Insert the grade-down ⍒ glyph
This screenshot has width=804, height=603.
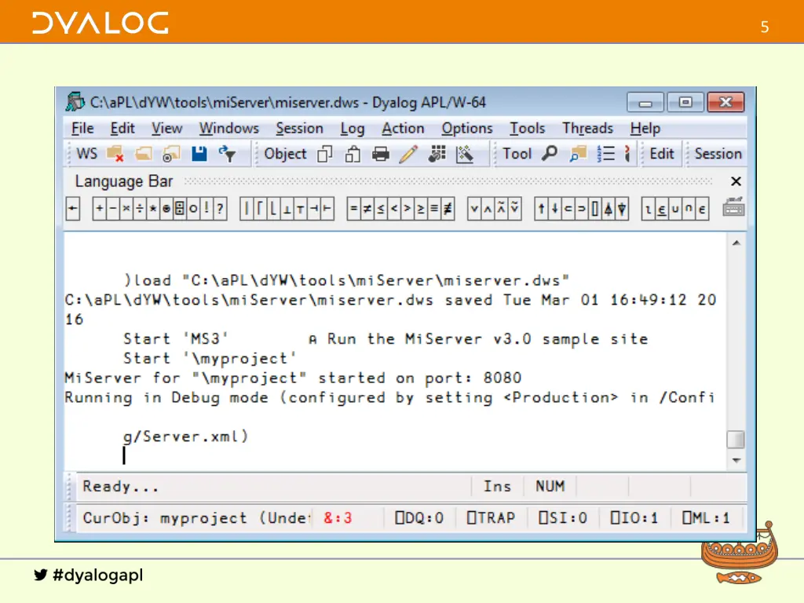622,209
